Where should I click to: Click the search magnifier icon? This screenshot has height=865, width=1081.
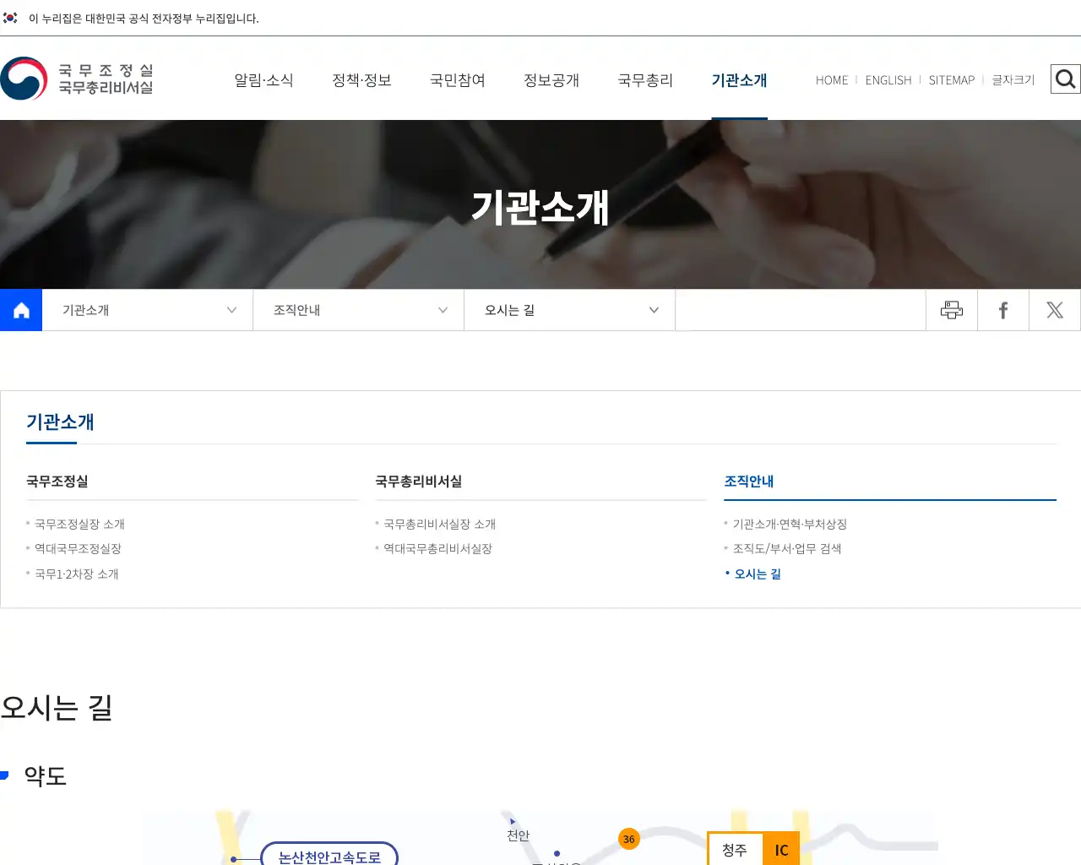(1065, 79)
